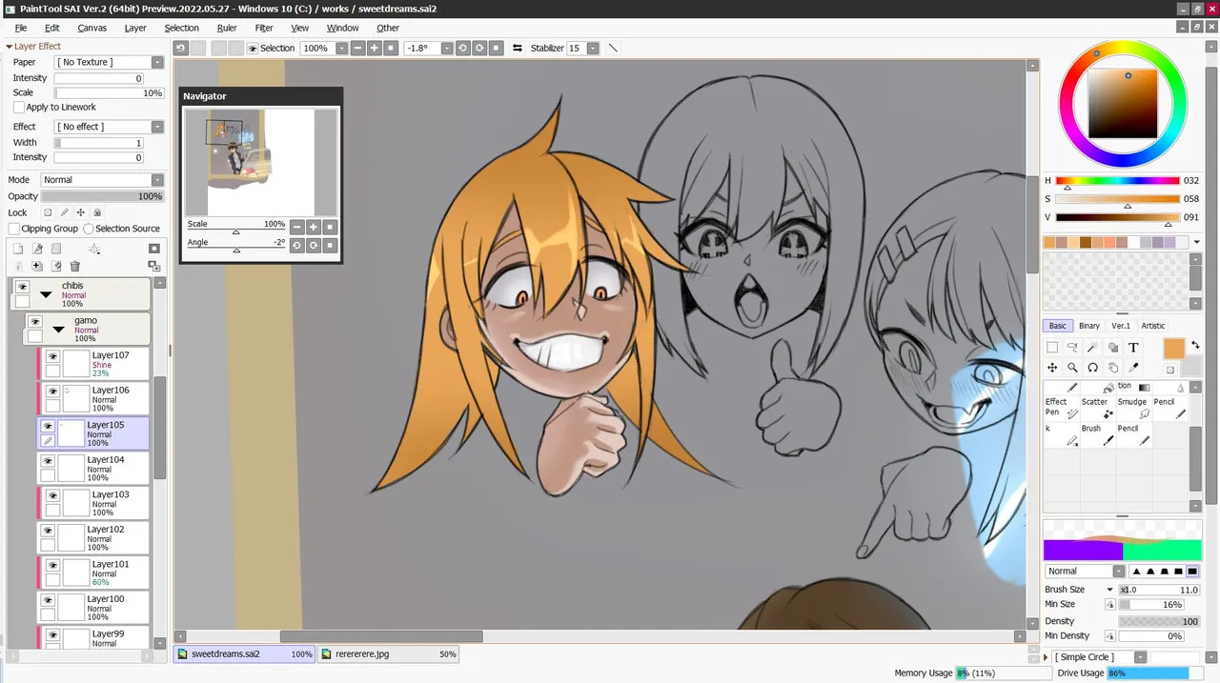Image resolution: width=1220 pixels, height=683 pixels.
Task: Select the Scatter brush tool
Action: 1098,408
